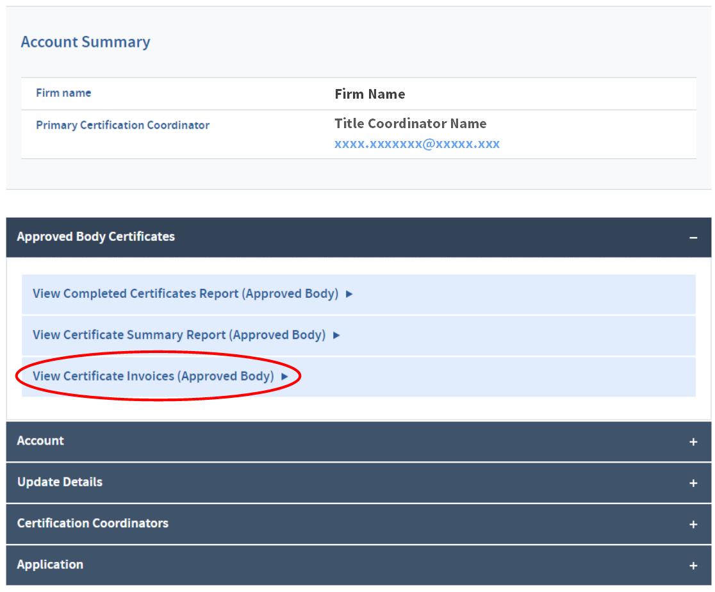Click arrow icon after View Certificate Invoices
Image resolution: width=715 pixels, height=592 pixels.
[x=285, y=377]
